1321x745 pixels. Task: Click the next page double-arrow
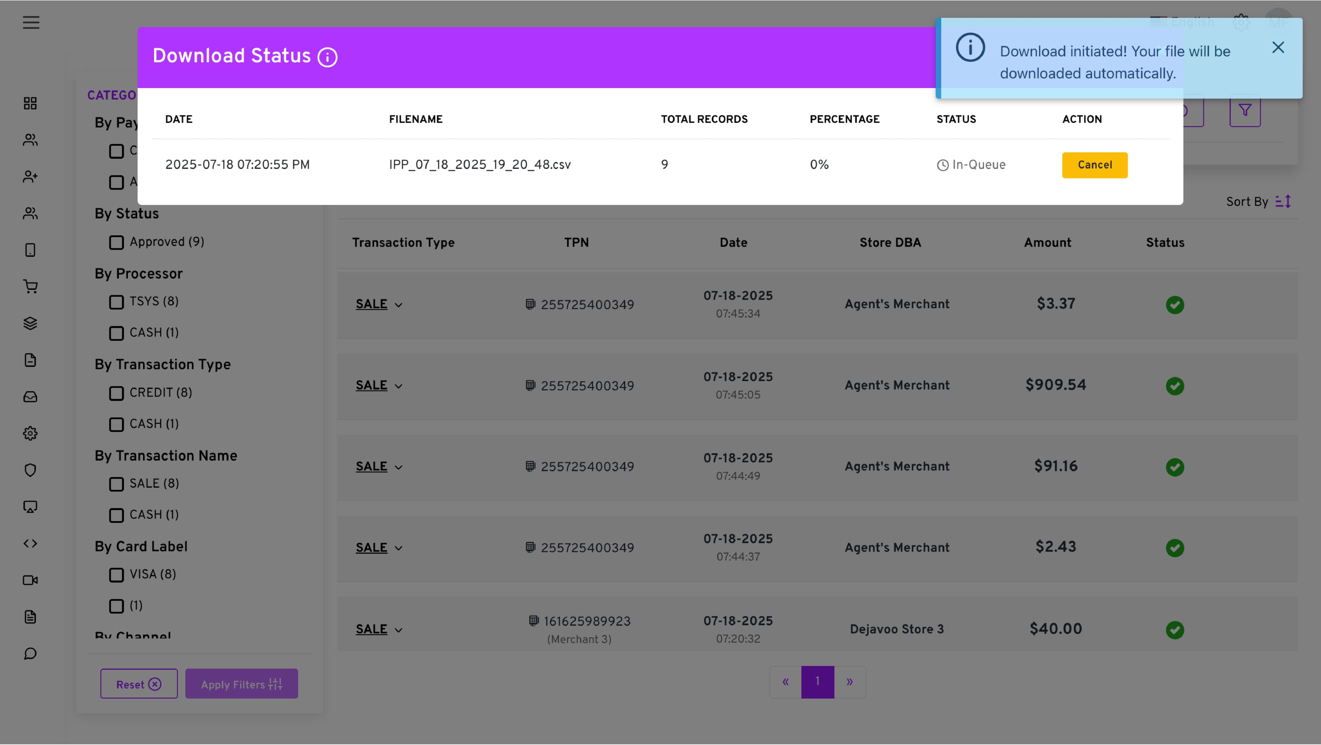[x=849, y=682]
